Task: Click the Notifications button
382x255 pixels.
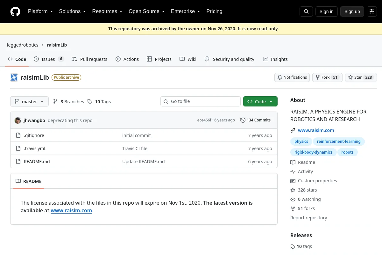Action: (292, 77)
